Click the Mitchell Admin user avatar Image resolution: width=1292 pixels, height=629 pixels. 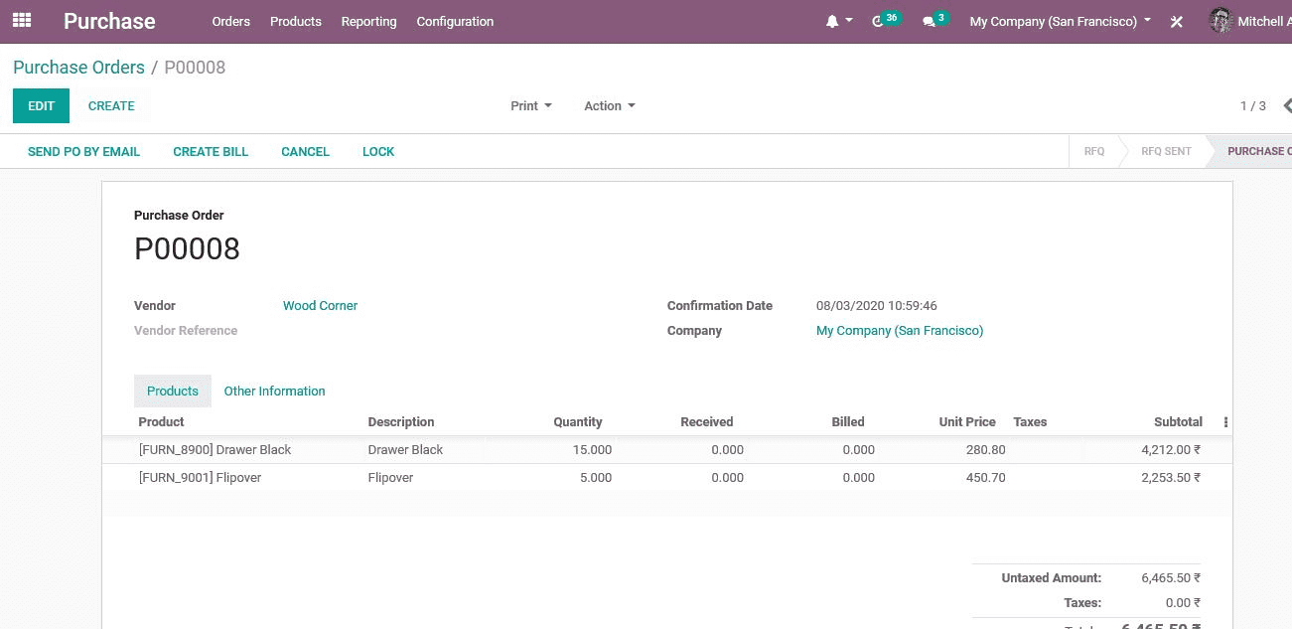click(1220, 21)
